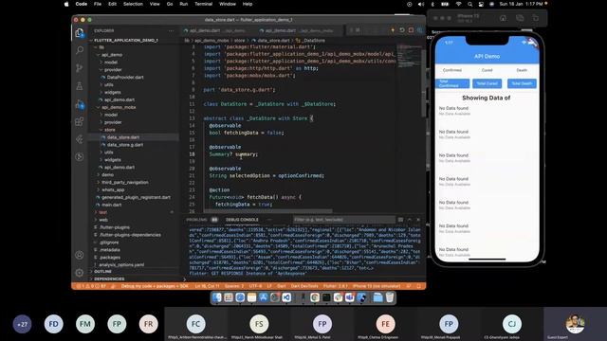Click the errors and warnings status bar item
This screenshot has height=341, width=607.
tap(91, 286)
